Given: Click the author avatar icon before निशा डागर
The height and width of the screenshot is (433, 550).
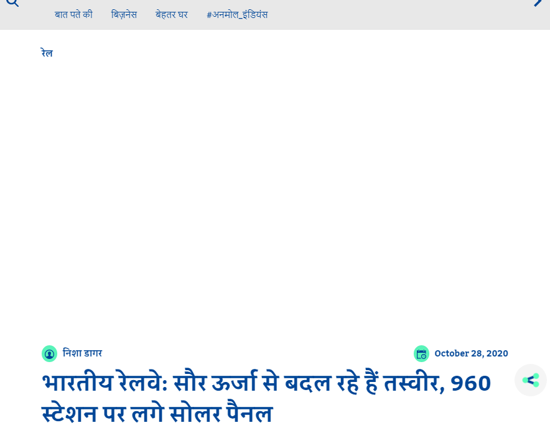Looking at the screenshot, I should 50,353.
